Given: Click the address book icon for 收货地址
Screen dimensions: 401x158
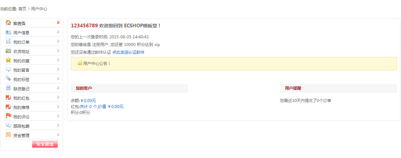Looking at the screenshot, I should tap(8, 51).
